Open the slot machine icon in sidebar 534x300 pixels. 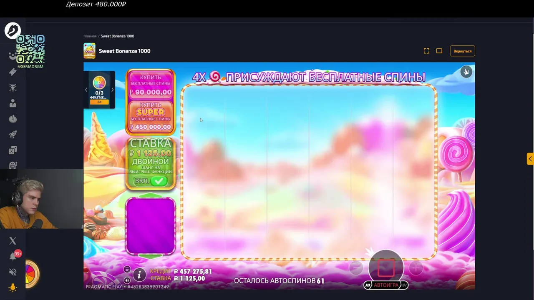click(x=13, y=165)
